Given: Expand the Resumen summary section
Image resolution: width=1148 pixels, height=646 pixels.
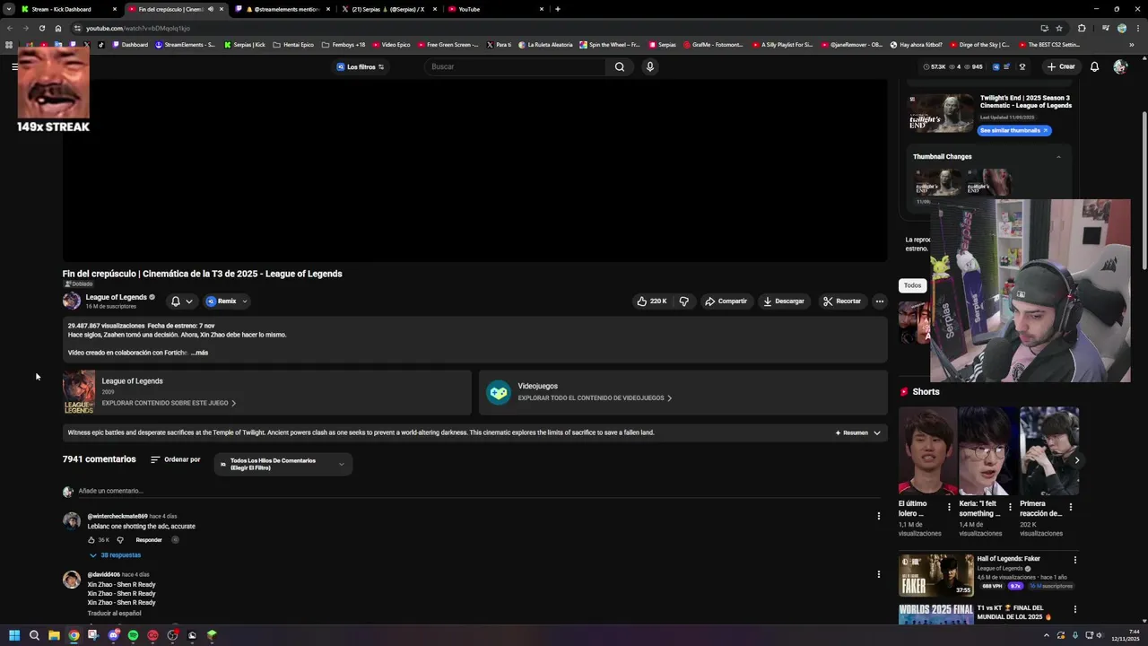Looking at the screenshot, I should click(858, 432).
